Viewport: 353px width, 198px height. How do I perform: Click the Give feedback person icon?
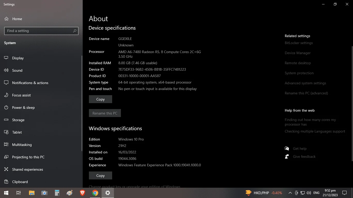point(287,156)
